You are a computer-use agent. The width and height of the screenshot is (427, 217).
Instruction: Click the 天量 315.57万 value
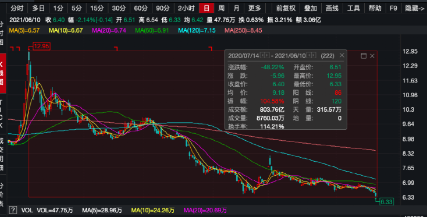tap(329, 110)
